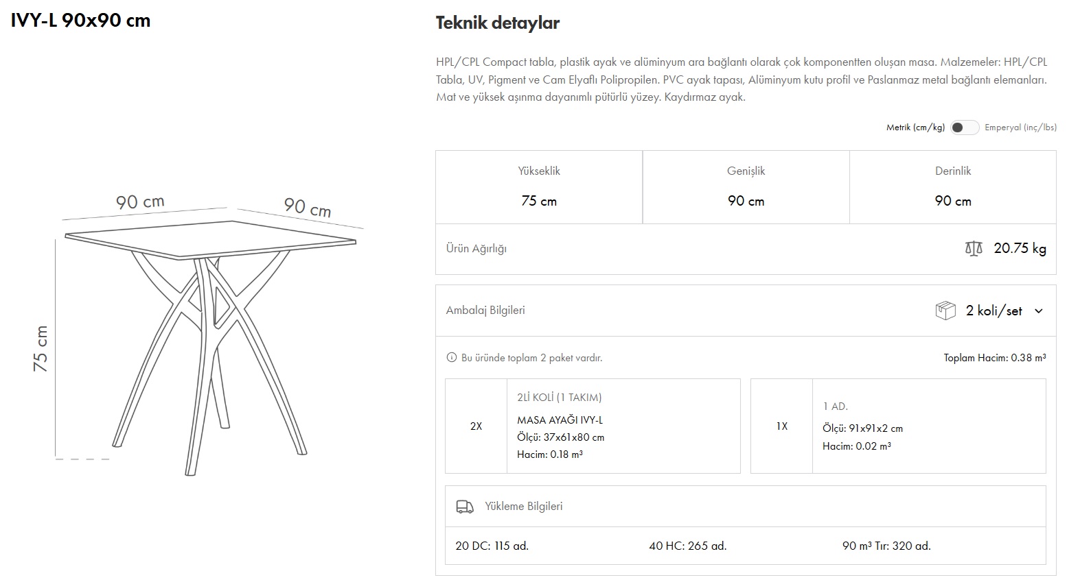Screen dimensions: 1069x582
Task: Click the delivery truck icon
Action: 465,507
